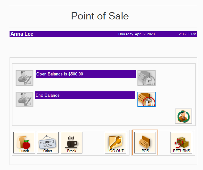Screen dimensions: 203x170
Task: Open the RETURNS boxes icon
Action: tap(181, 143)
